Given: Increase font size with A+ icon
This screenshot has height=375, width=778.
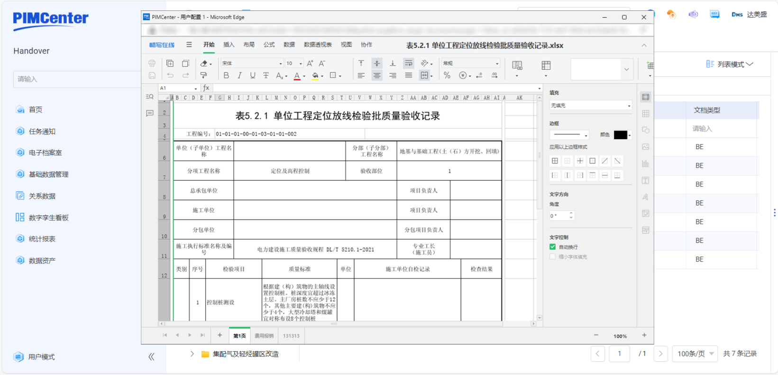Looking at the screenshot, I should pyautogui.click(x=310, y=63).
